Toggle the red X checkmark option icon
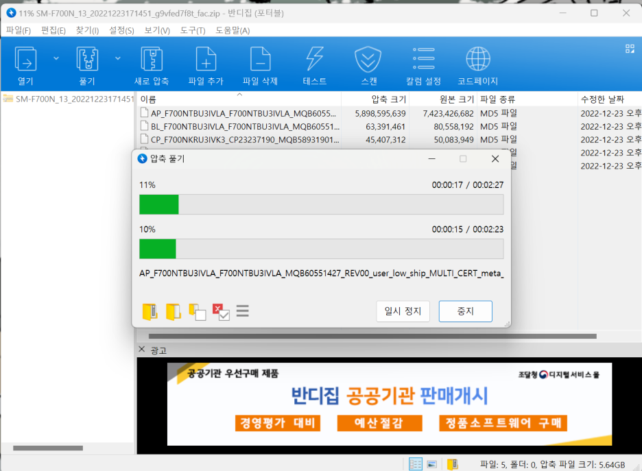The image size is (642, 471). pos(221,312)
